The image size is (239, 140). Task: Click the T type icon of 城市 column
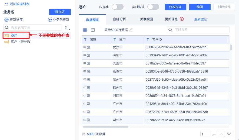tap(115, 40)
